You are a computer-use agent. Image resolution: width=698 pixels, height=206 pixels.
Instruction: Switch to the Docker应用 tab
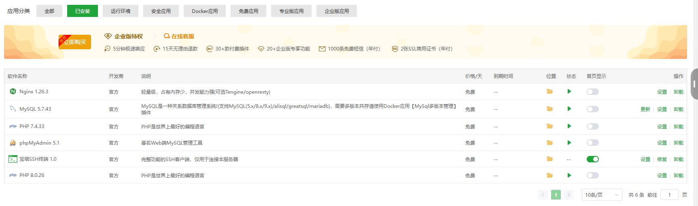205,11
